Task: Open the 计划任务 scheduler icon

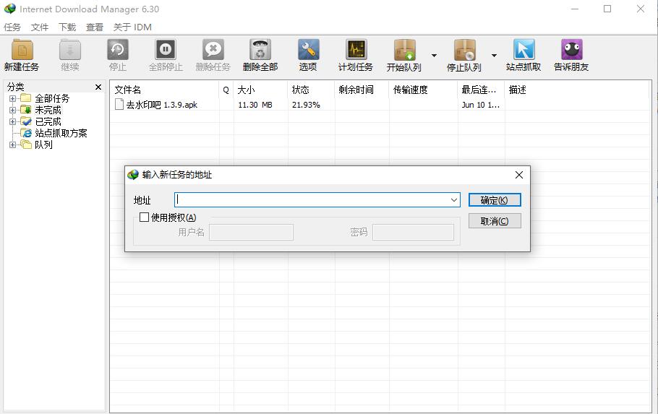Action: pos(356,50)
